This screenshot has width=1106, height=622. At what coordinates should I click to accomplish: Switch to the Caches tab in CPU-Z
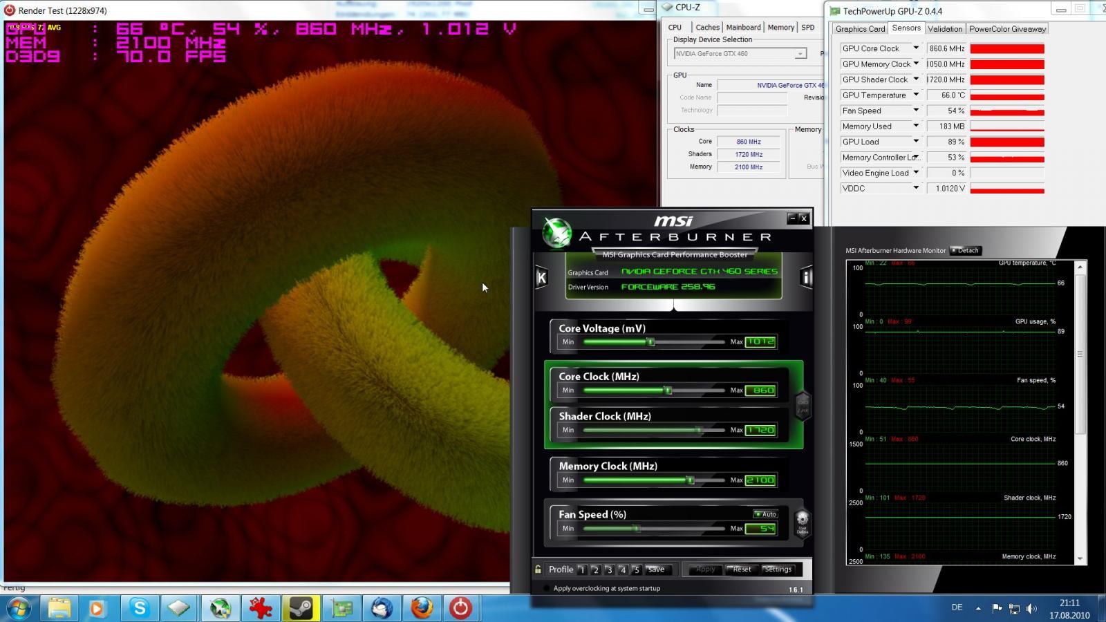click(x=707, y=28)
